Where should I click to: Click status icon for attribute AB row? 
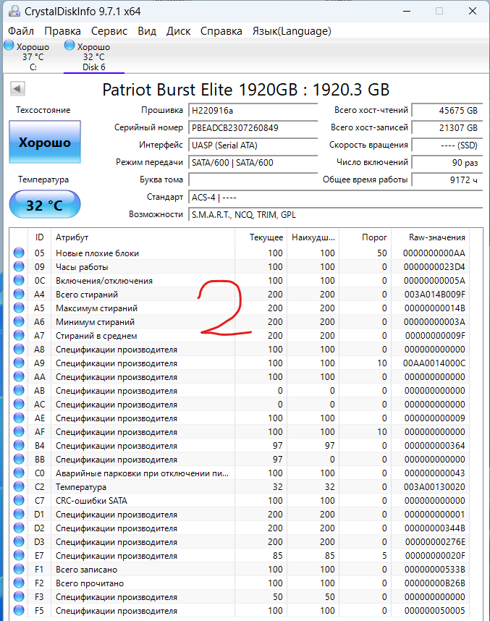point(19,390)
